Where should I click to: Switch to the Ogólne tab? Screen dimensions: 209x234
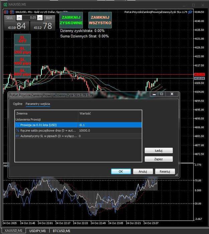click(x=18, y=104)
